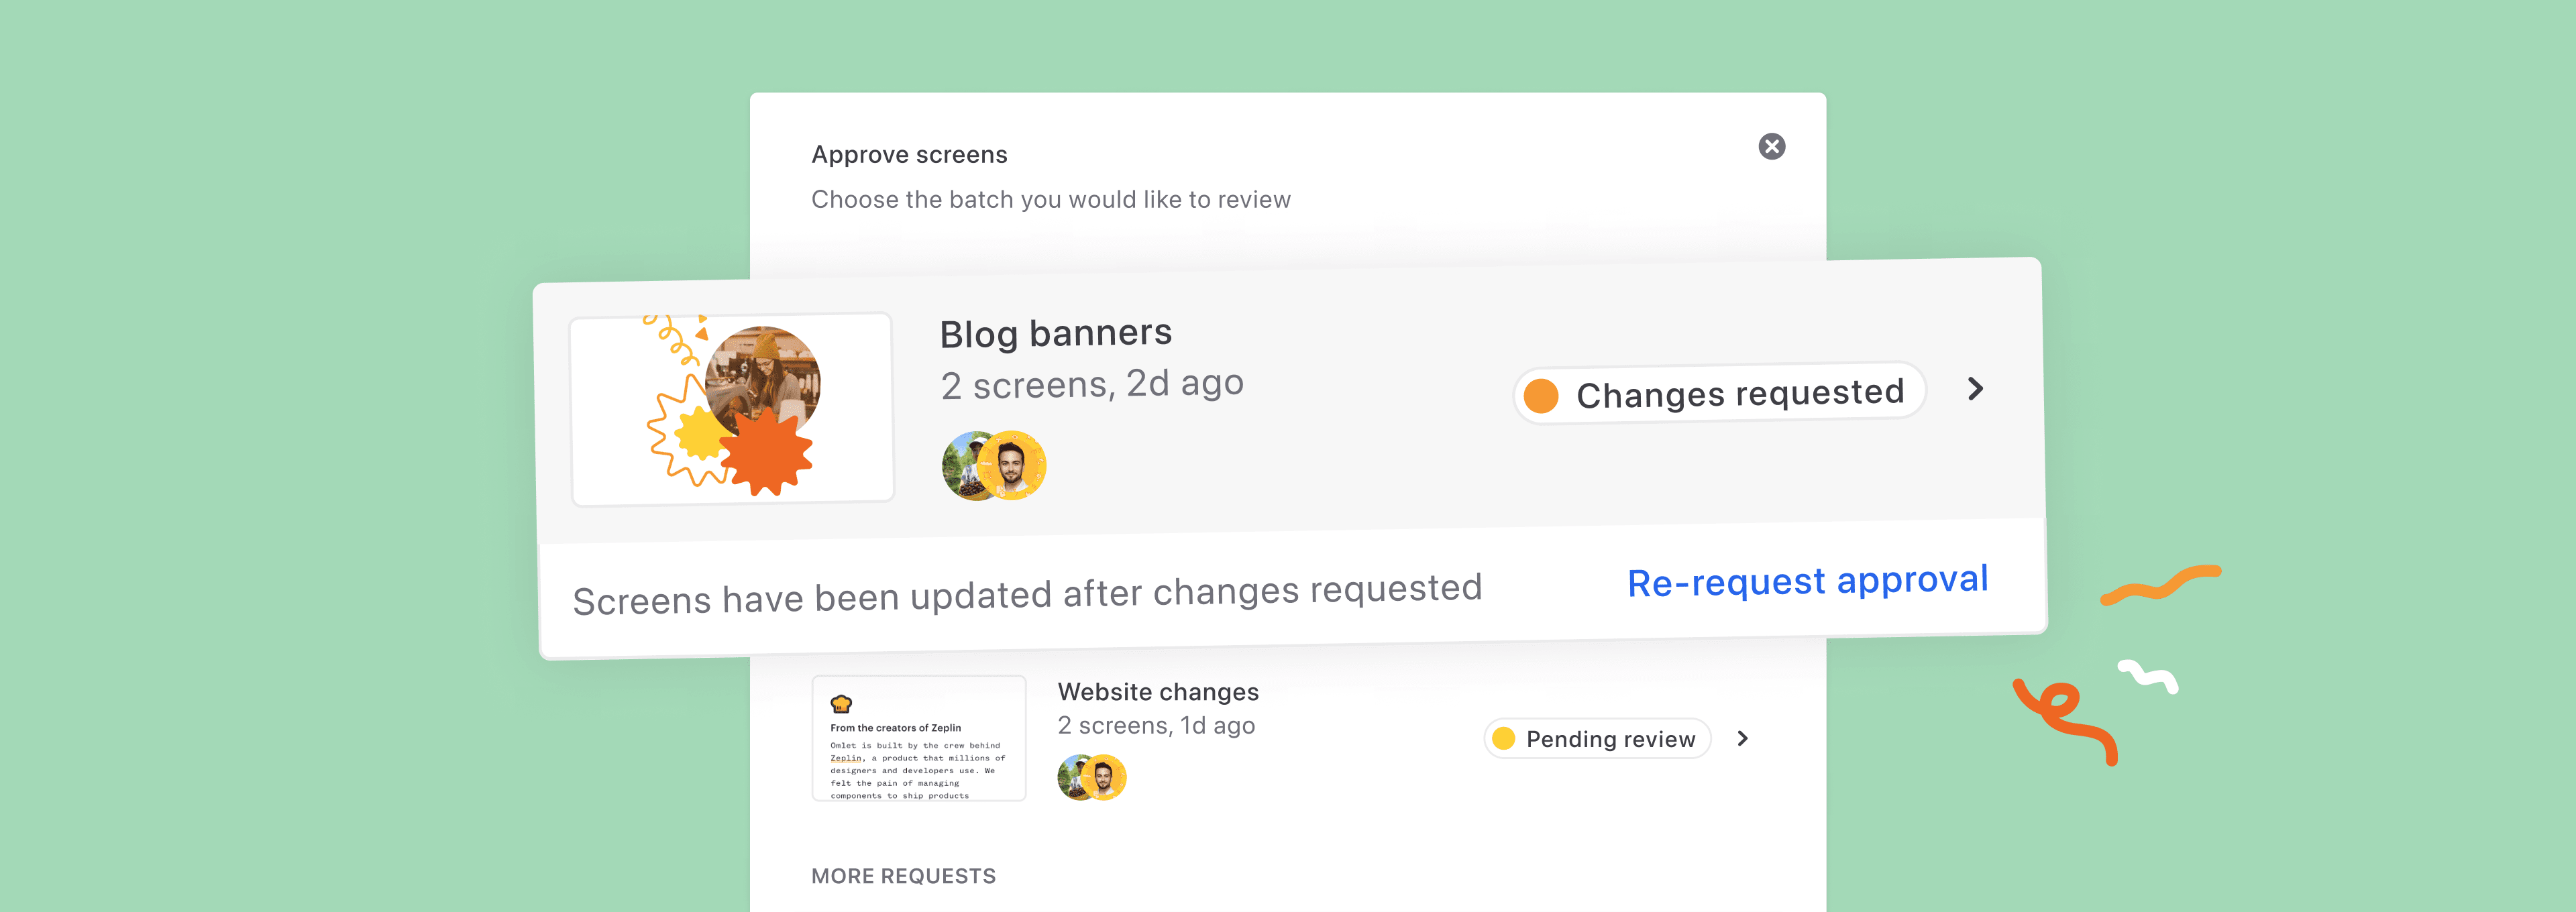Image resolution: width=2576 pixels, height=912 pixels.
Task: Click the yellow Pending review status dot
Action: pyautogui.click(x=1503, y=739)
